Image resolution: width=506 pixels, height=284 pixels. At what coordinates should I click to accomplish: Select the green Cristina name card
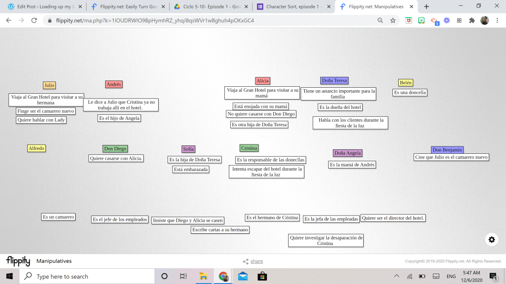[x=249, y=148]
